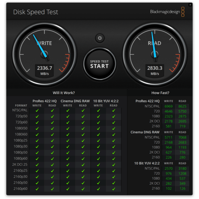Click the 1080p30 format row label
The width and height of the screenshot is (199, 199).
[x=20, y=146]
